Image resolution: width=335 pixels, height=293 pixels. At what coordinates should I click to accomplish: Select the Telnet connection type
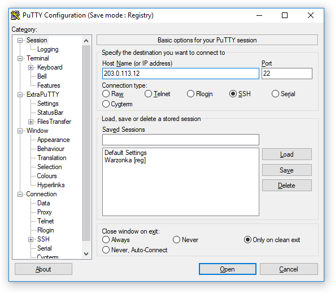158,94
